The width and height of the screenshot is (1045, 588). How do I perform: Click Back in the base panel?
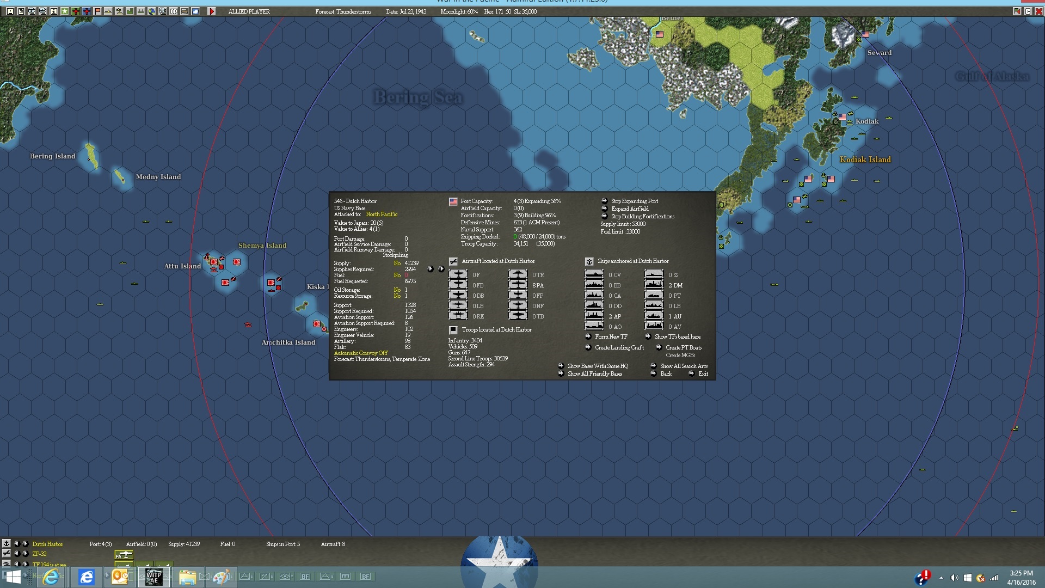(x=666, y=374)
